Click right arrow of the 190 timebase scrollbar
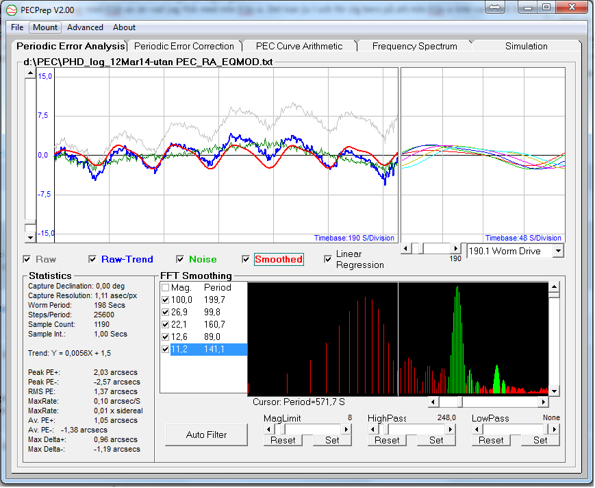This screenshot has width=595, height=488. [x=456, y=249]
